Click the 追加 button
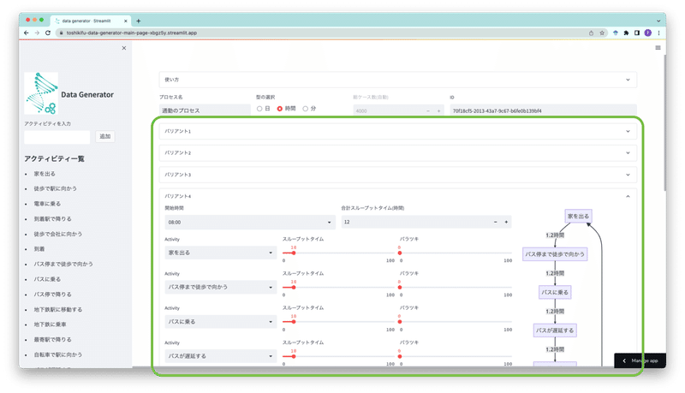Image resolution: width=685 pixels, height=393 pixels. pyautogui.click(x=104, y=136)
